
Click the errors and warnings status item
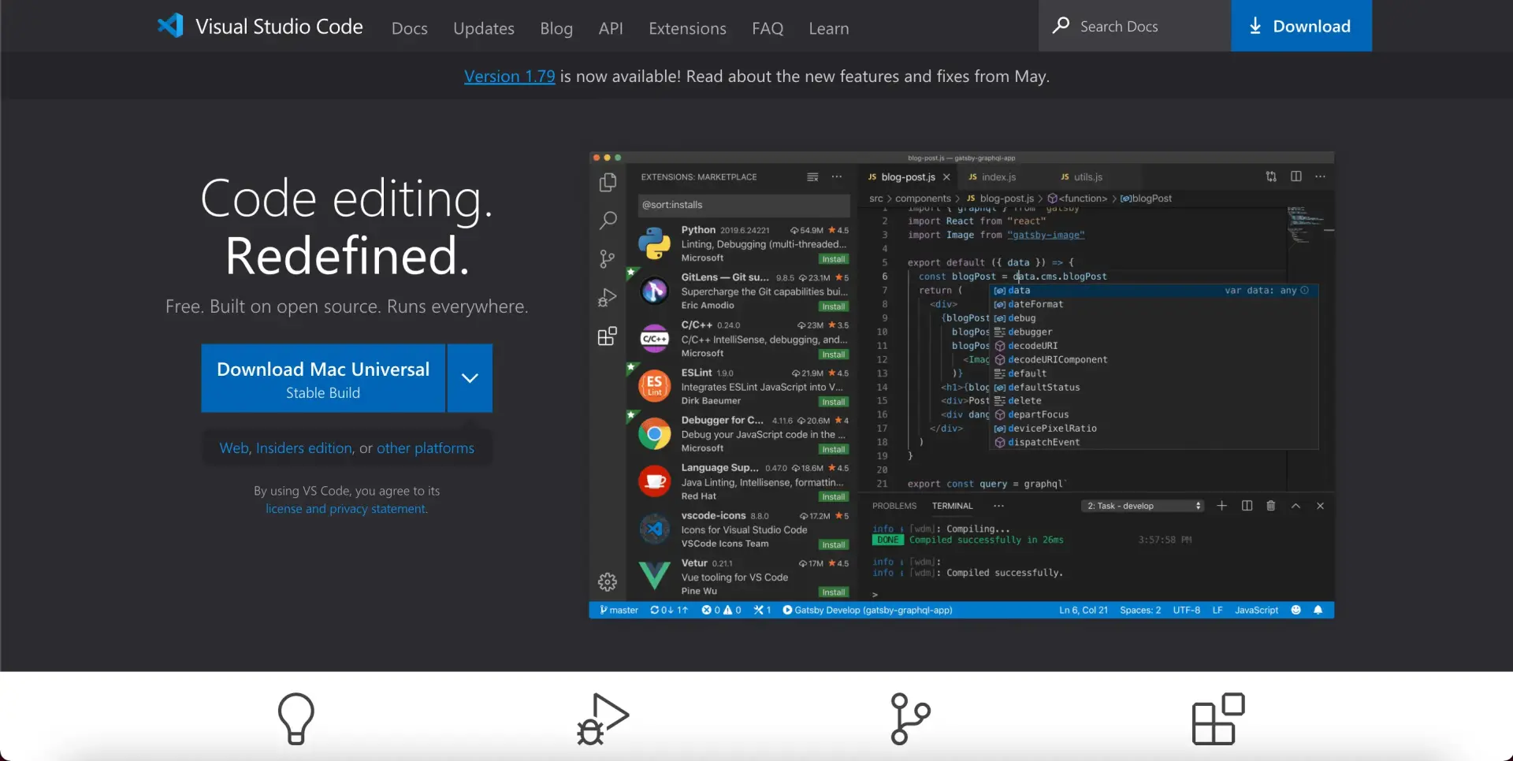(x=721, y=611)
